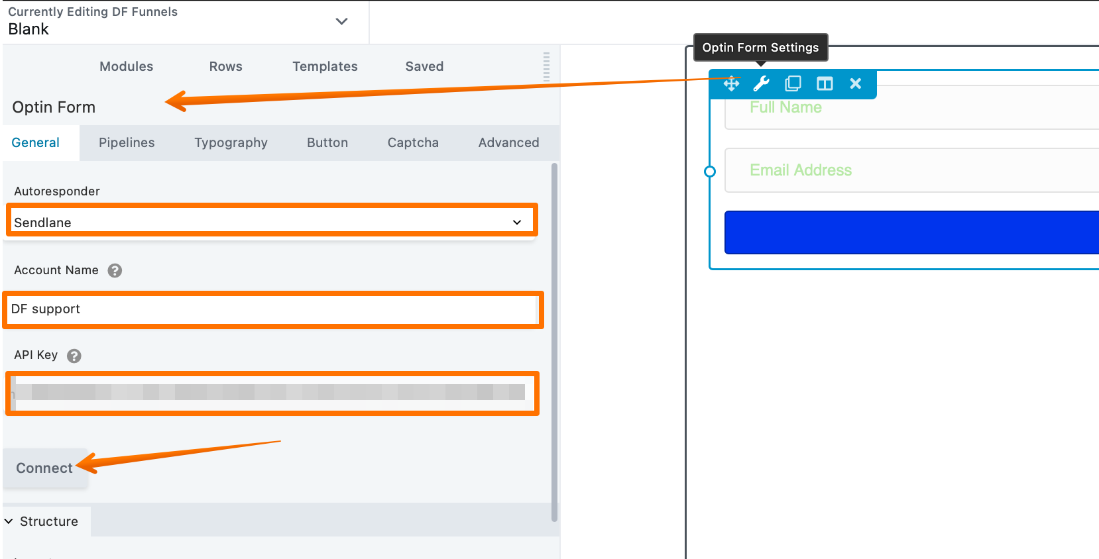The width and height of the screenshot is (1099, 559).
Task: Click help icon next to Account Name
Action: click(x=115, y=270)
